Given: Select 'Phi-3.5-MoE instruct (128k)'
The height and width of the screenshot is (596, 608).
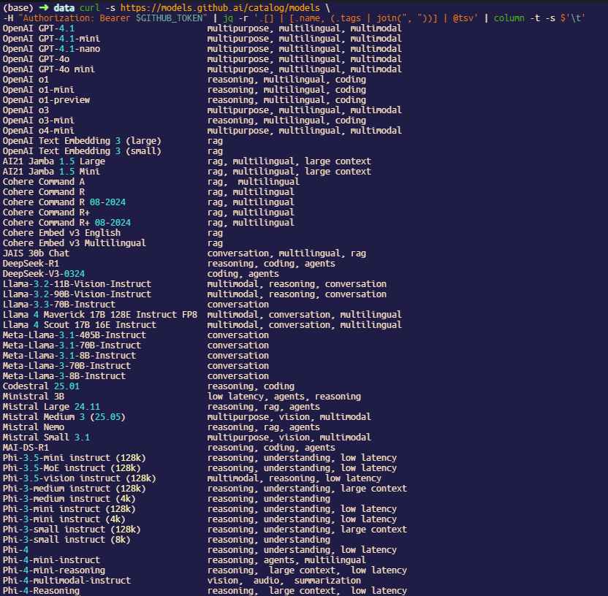Looking at the screenshot, I should point(72,468).
